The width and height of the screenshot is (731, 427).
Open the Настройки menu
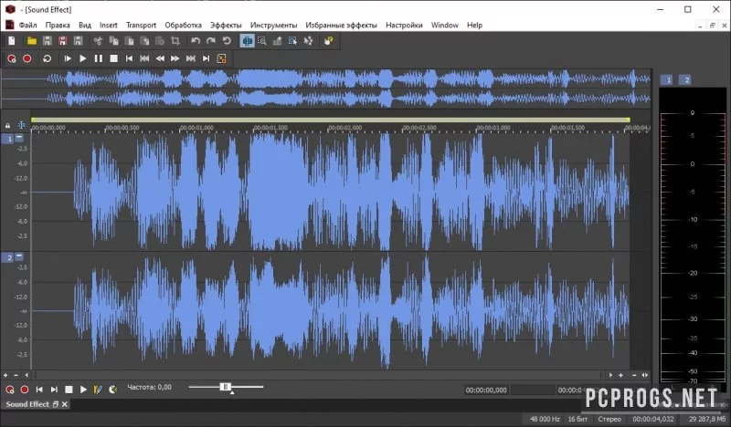404,26
